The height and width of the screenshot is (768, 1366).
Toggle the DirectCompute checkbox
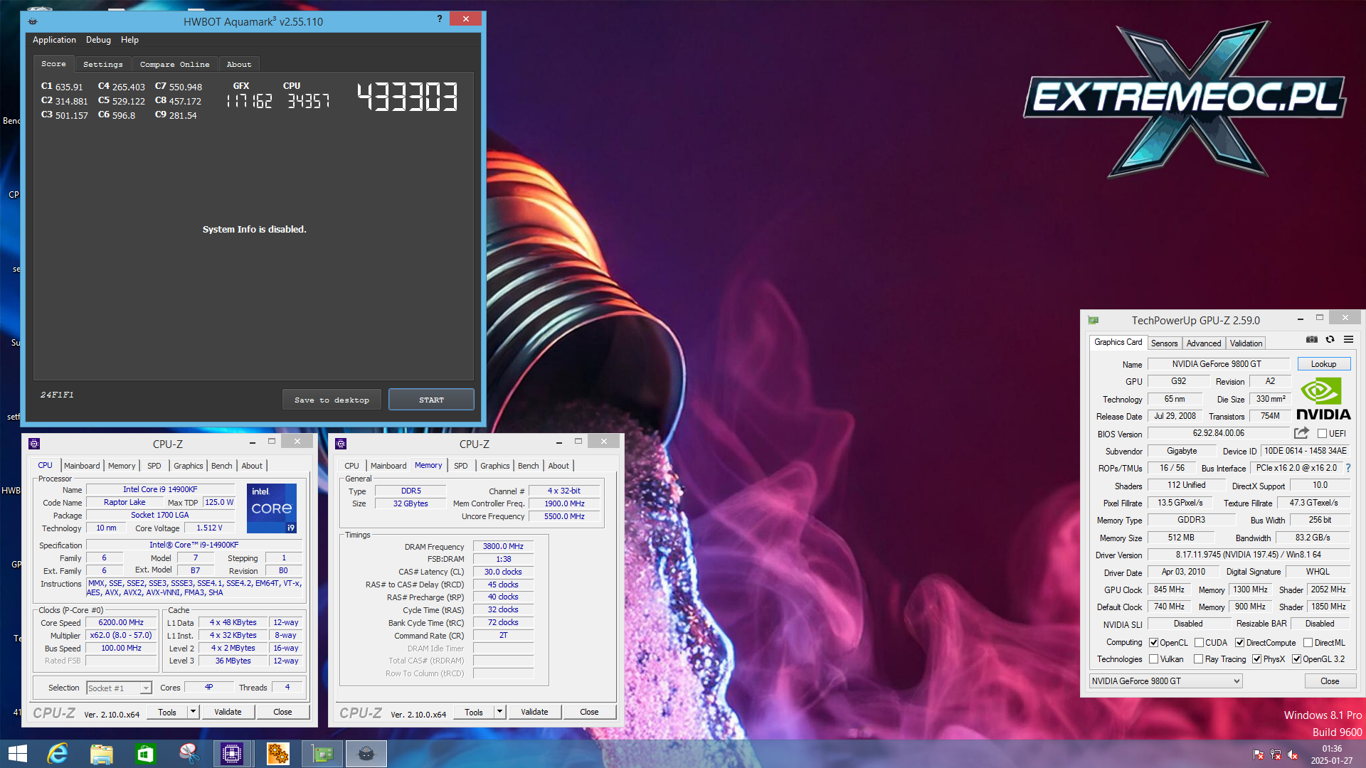point(1239,642)
